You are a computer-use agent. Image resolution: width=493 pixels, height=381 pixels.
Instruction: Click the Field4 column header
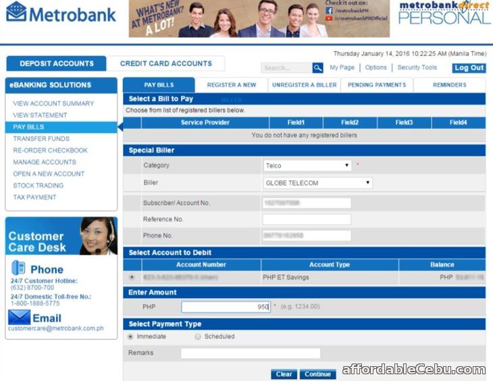[459, 123]
